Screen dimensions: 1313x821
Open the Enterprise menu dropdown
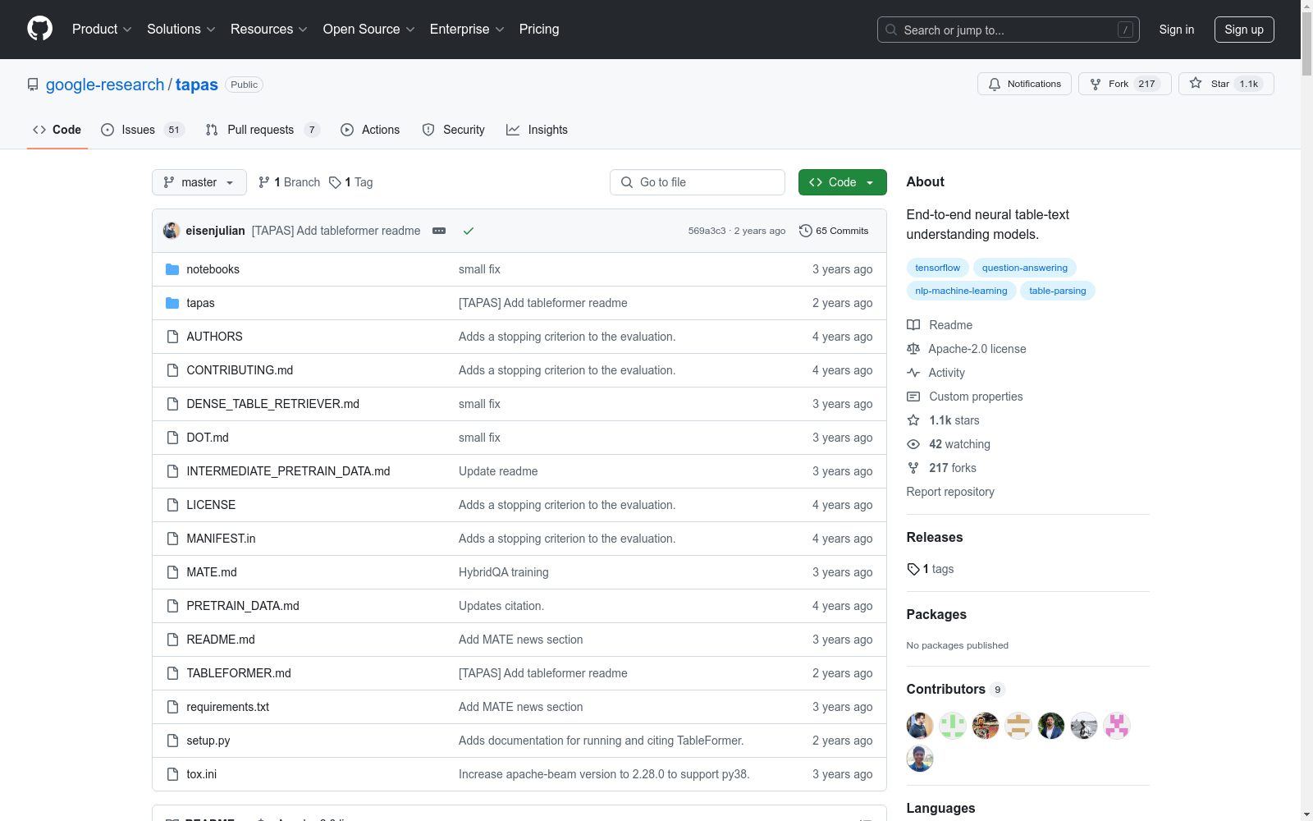[x=467, y=29]
